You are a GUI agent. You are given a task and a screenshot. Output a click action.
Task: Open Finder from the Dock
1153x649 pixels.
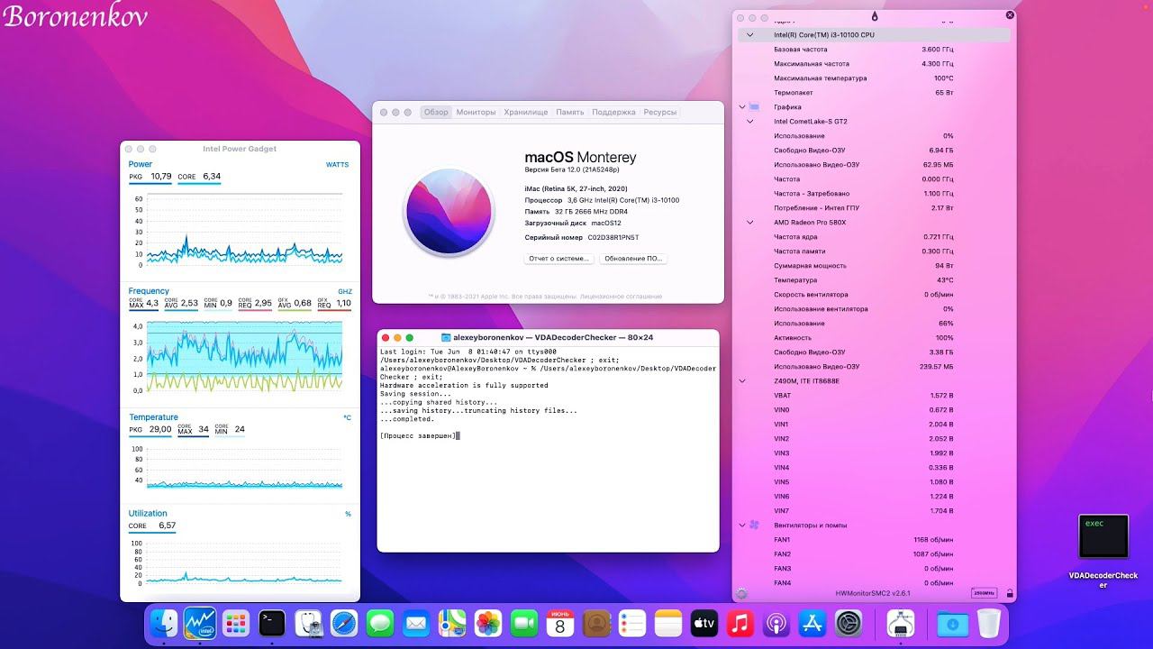click(164, 623)
